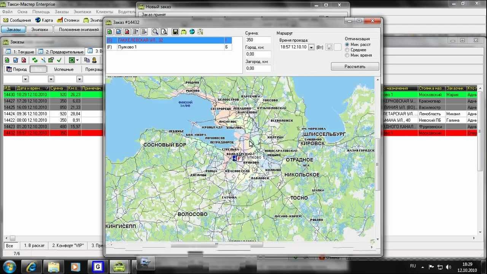
Task: Select ГАККЕЛЕВСКАЯ УЛ., 32 address row
Action: 169,40
